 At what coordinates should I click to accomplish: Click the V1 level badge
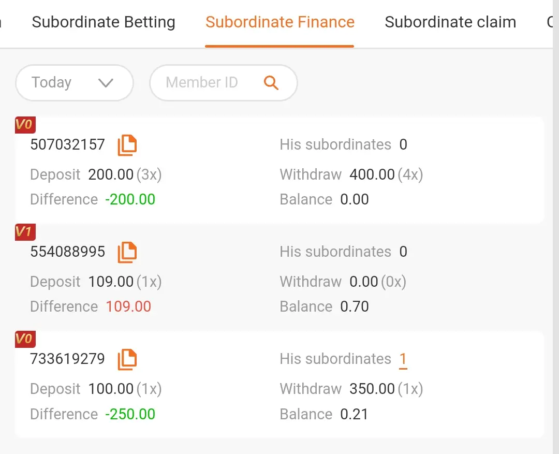click(25, 232)
